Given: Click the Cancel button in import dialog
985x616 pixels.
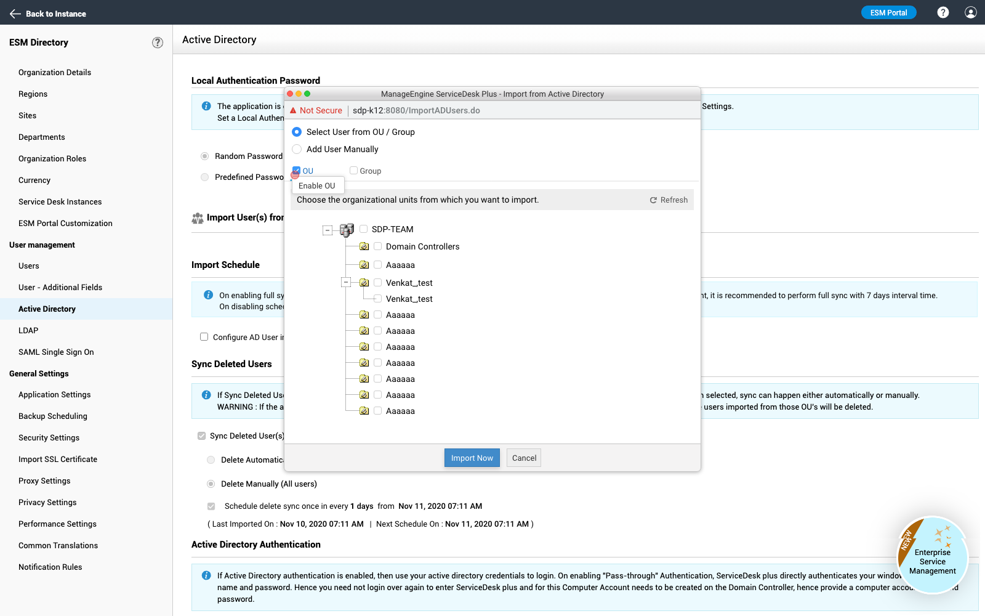Looking at the screenshot, I should (x=524, y=458).
